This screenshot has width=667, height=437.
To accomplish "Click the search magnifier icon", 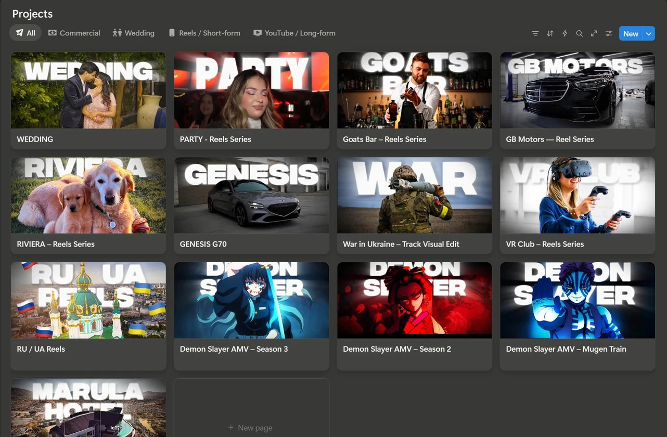I will (579, 33).
